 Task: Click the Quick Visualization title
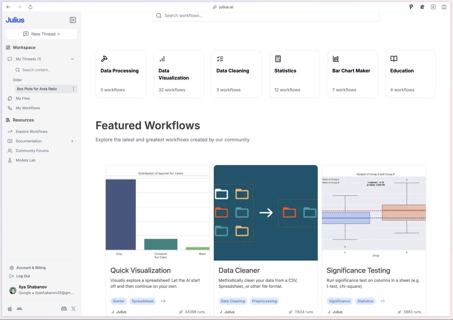pos(141,270)
